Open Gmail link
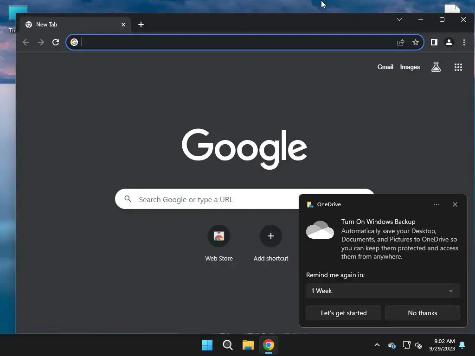Viewport: 475px width, 356px height. (385, 67)
